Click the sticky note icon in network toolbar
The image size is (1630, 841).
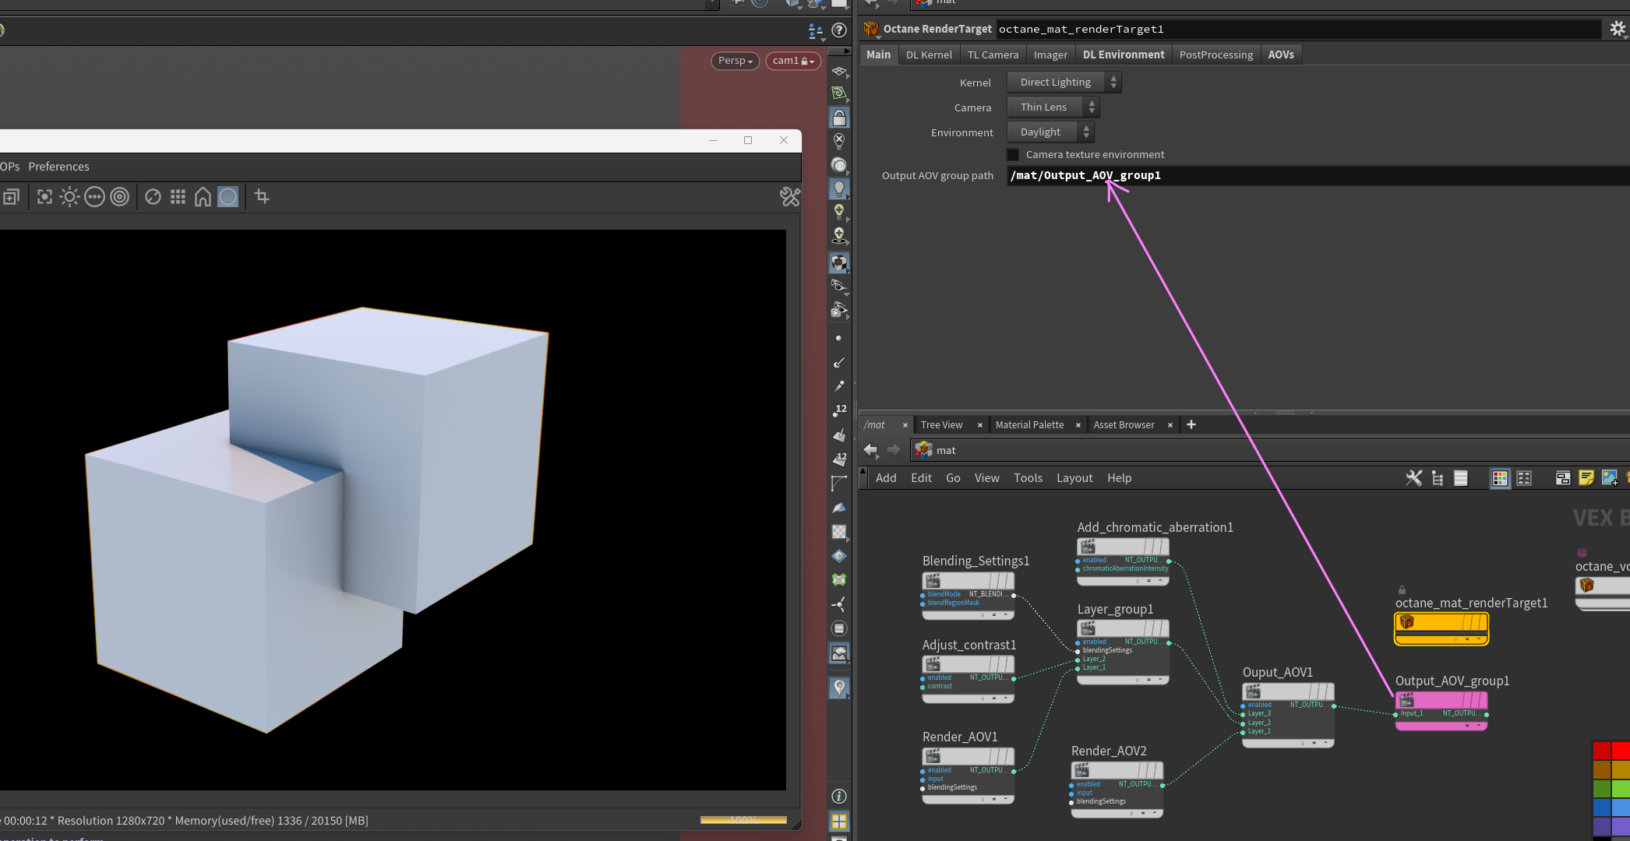(x=1586, y=478)
